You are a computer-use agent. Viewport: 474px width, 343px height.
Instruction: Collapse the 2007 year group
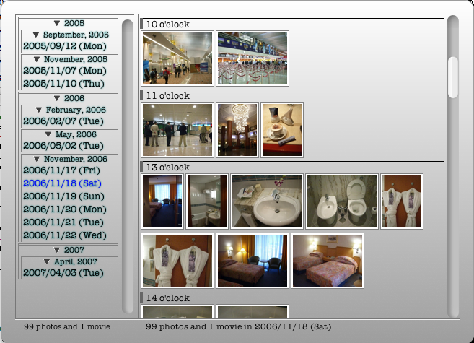pyautogui.click(x=57, y=250)
